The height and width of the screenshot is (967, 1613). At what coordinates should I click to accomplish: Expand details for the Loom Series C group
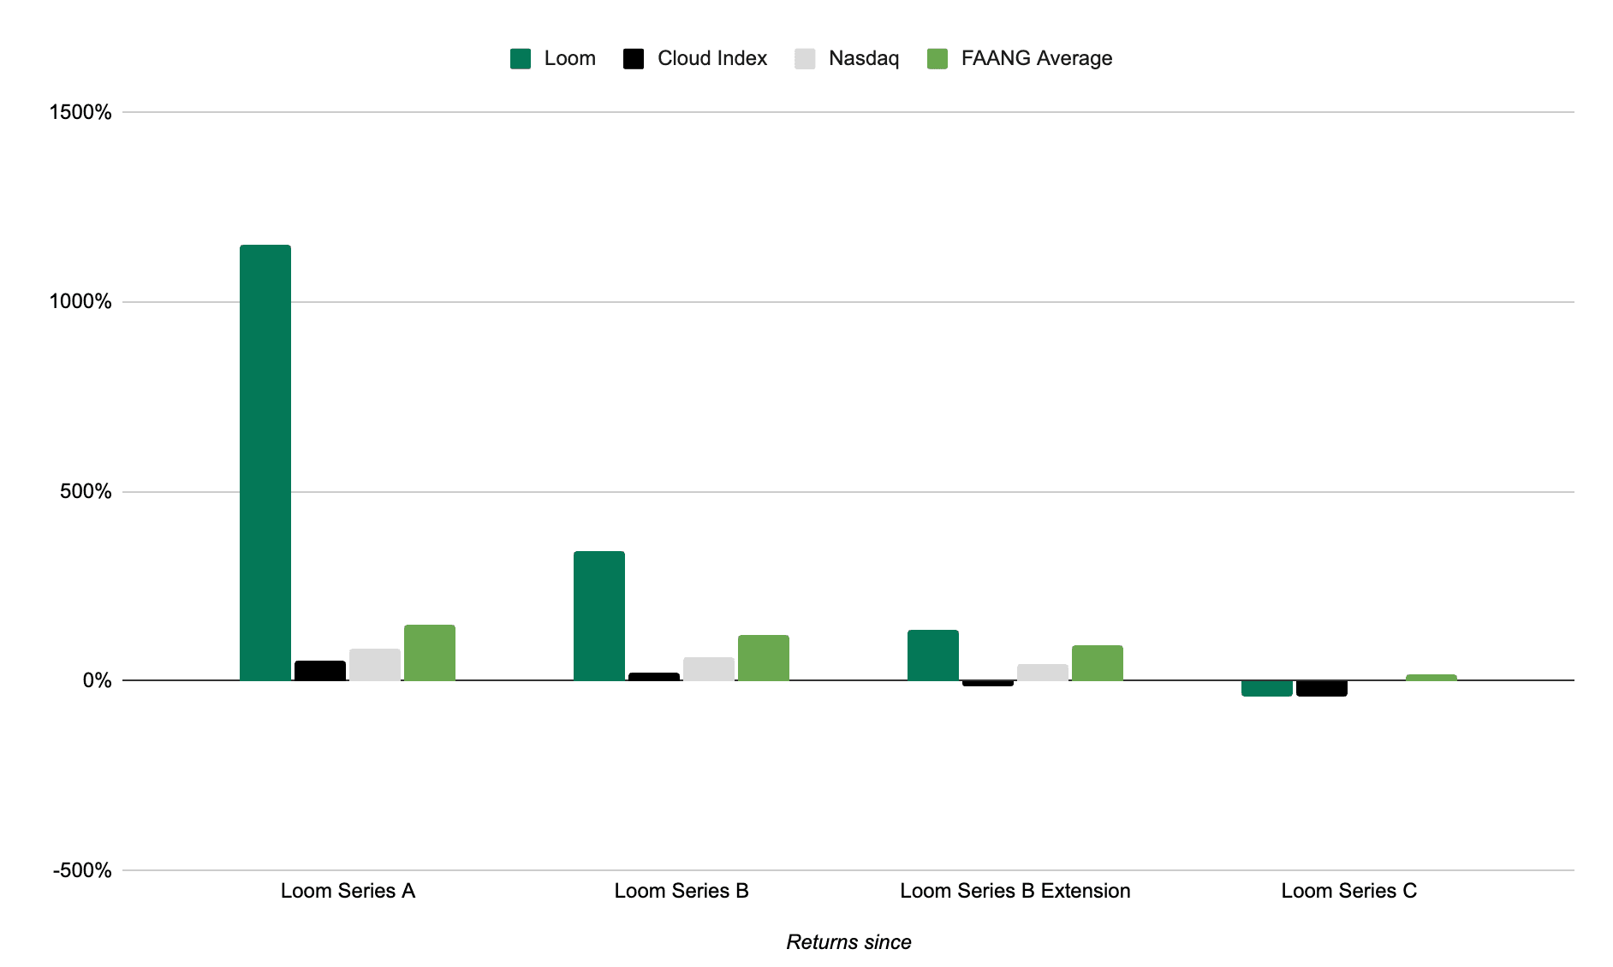point(1350,891)
